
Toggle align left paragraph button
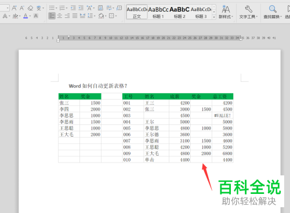pyautogui.click(x=52, y=16)
